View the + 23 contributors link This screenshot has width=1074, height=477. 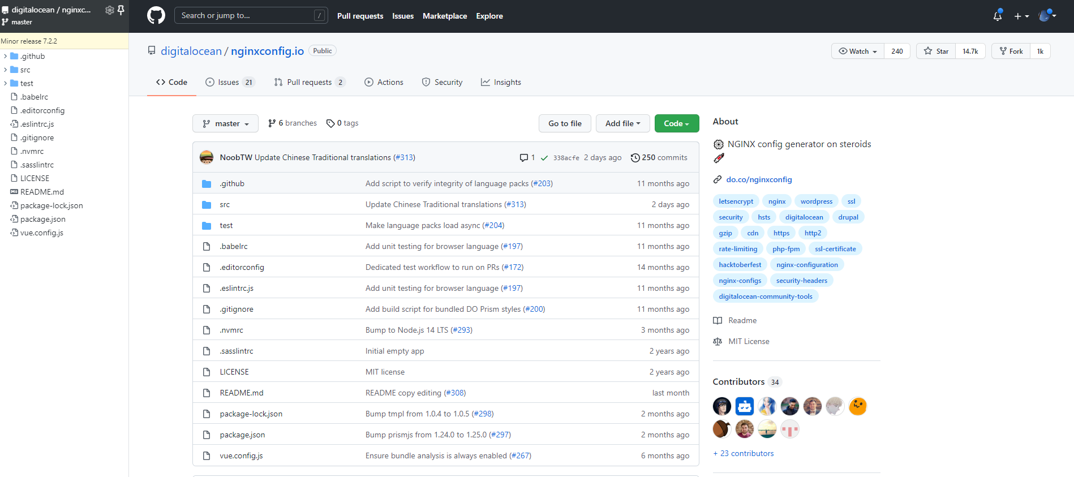click(x=744, y=453)
